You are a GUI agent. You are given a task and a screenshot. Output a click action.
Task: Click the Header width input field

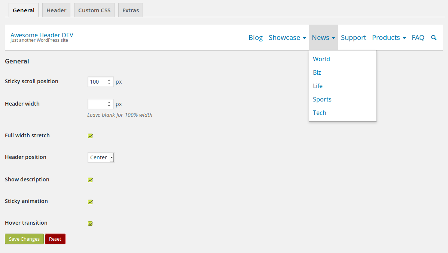tap(97, 104)
